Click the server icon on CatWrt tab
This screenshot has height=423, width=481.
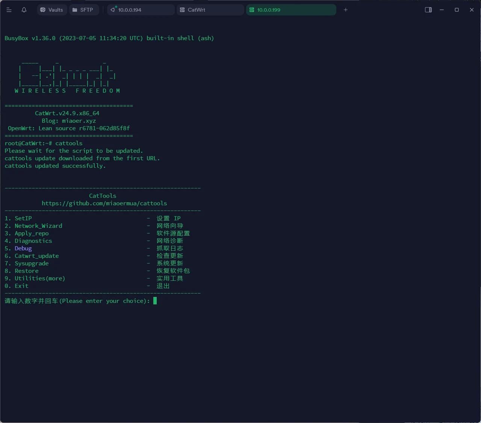182,10
